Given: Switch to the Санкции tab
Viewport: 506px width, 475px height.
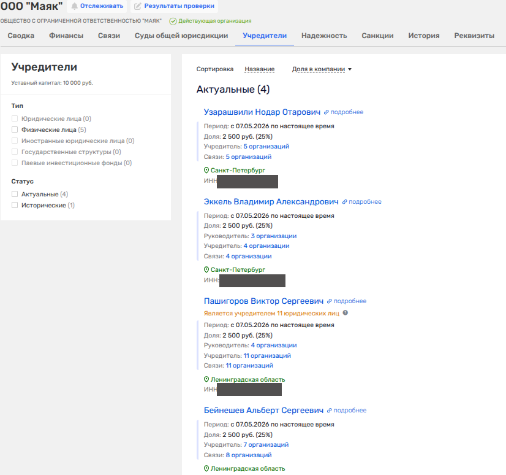Looking at the screenshot, I should click(x=377, y=36).
